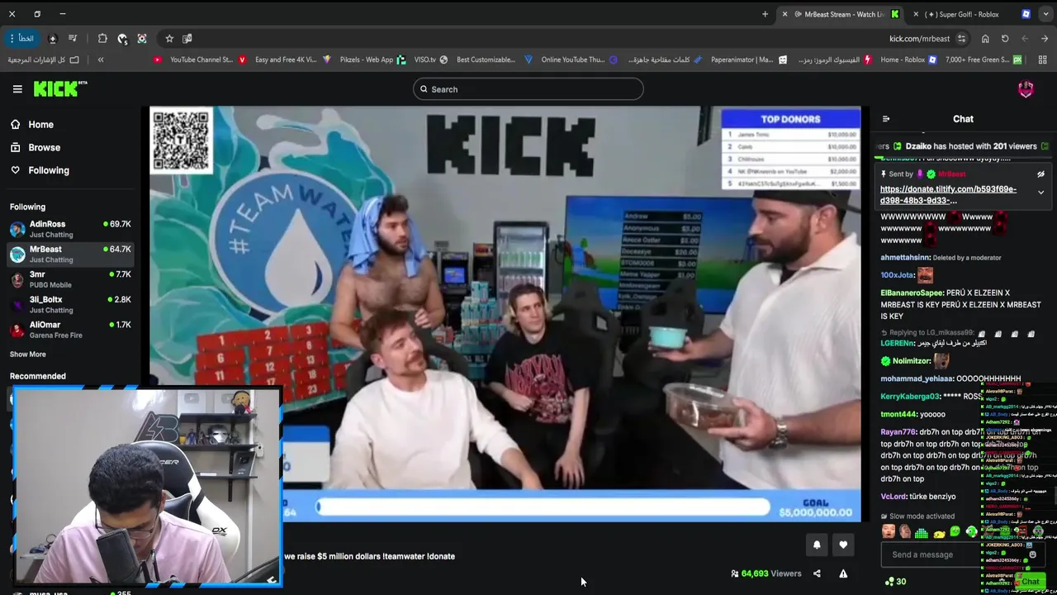The image size is (1057, 595).
Task: Share the stream via share icon
Action: coord(817,574)
